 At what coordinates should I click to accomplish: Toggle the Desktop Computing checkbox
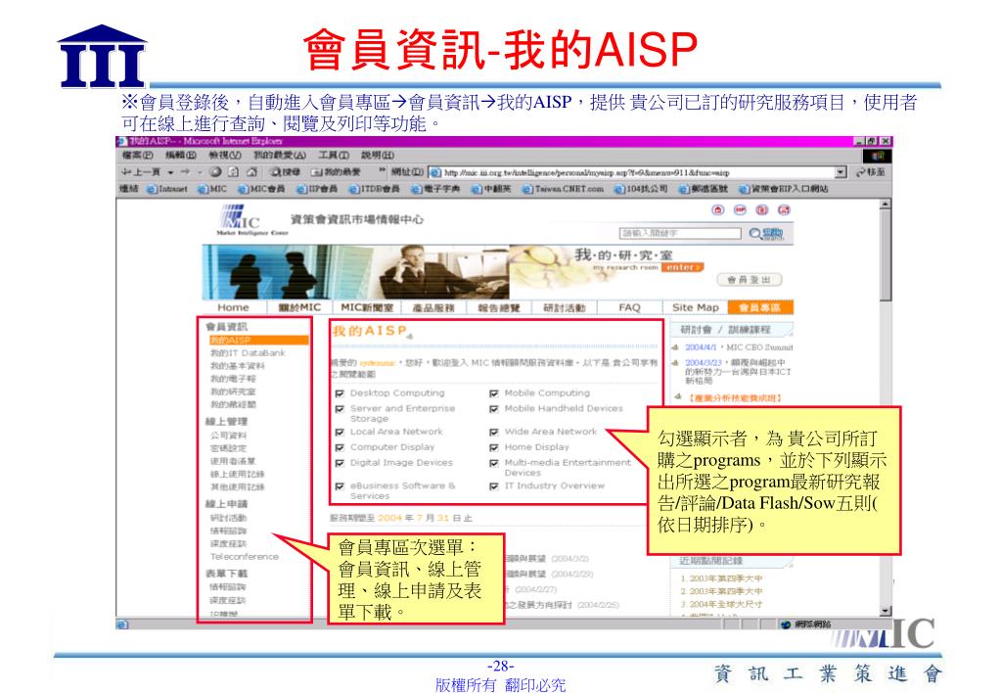coord(340,393)
